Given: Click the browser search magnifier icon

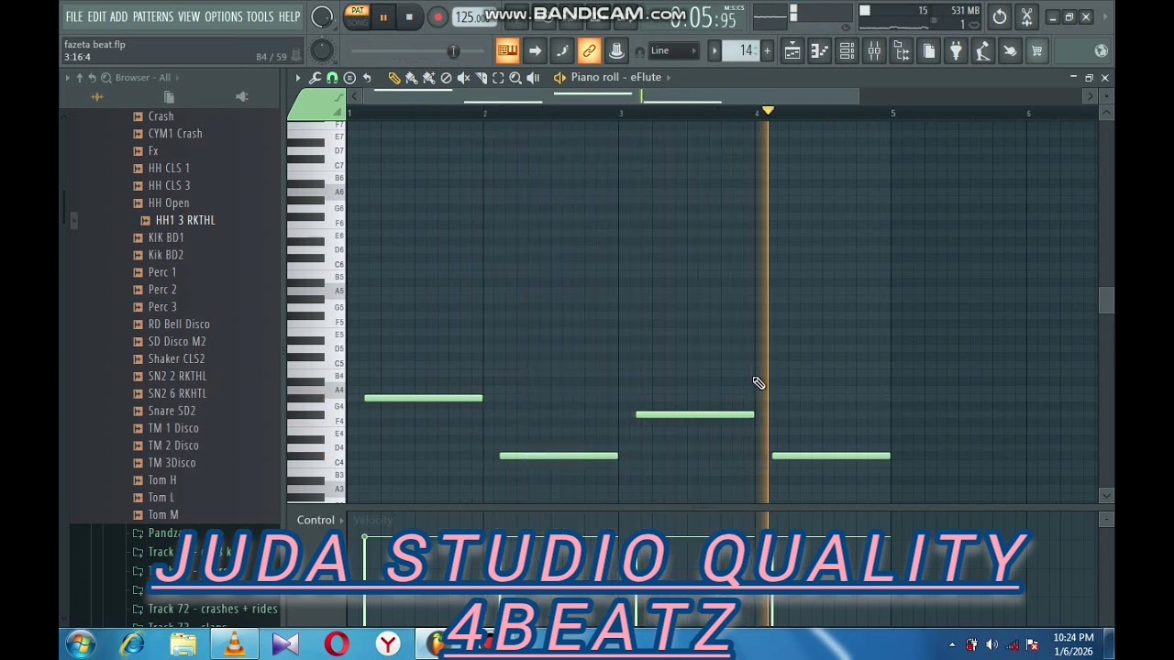Looking at the screenshot, I should pyautogui.click(x=106, y=78).
